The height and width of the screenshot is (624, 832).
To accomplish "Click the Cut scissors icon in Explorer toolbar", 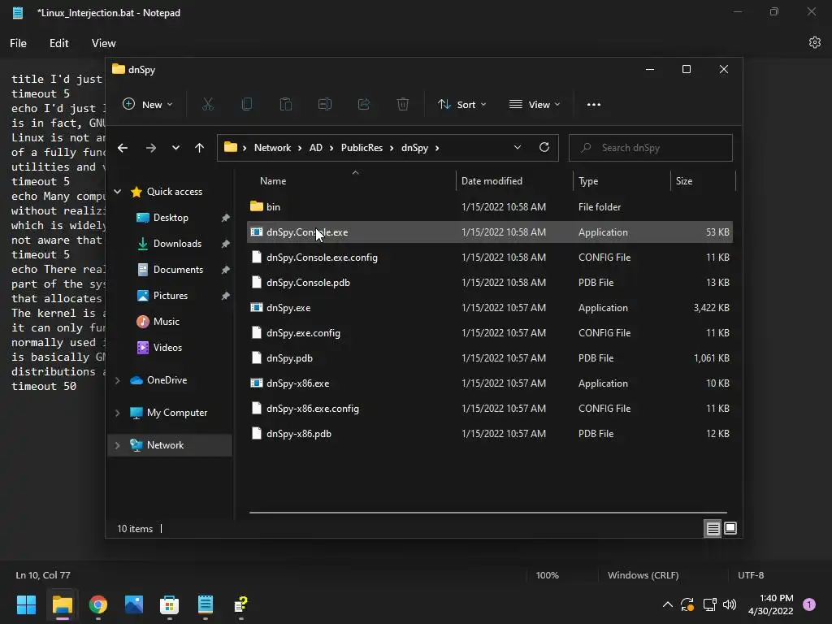I will [207, 105].
